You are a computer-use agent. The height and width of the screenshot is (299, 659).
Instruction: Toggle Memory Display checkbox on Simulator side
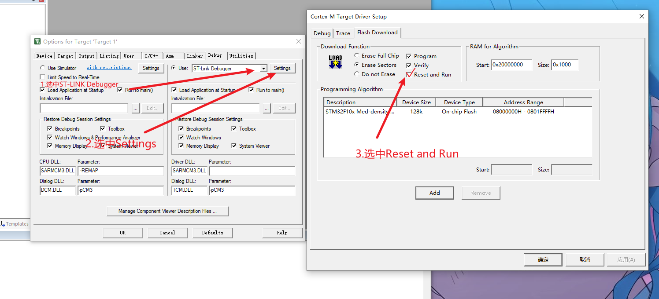point(50,146)
